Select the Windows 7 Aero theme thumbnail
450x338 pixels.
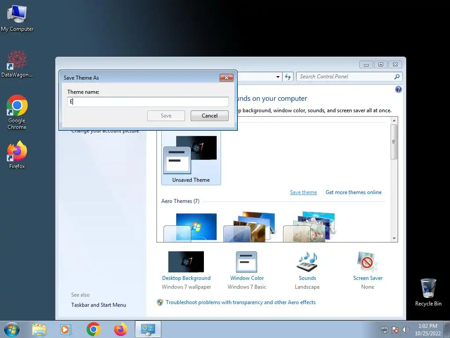191,227
